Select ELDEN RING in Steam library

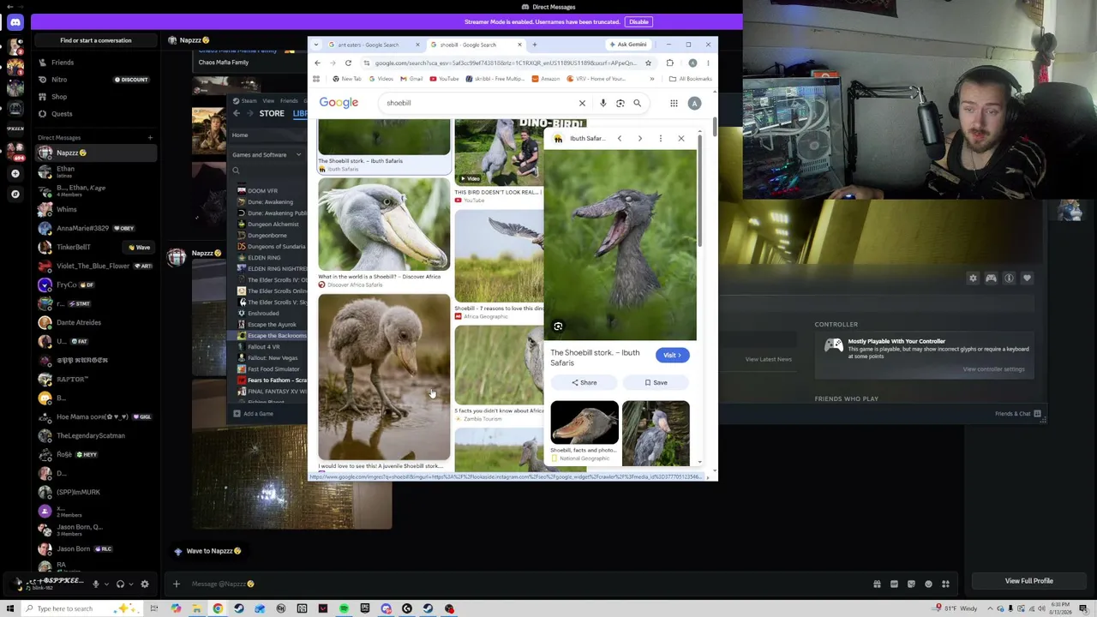pos(264,258)
